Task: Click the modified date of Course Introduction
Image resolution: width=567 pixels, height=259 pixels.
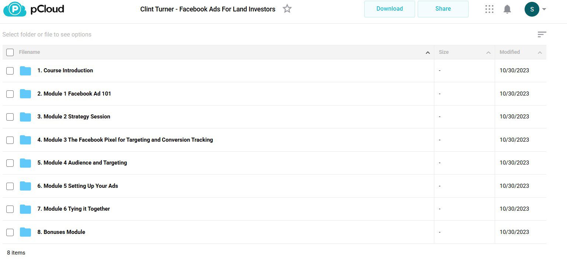Action: (x=514, y=70)
